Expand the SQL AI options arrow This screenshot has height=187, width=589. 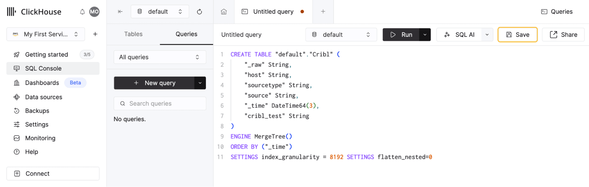click(487, 35)
